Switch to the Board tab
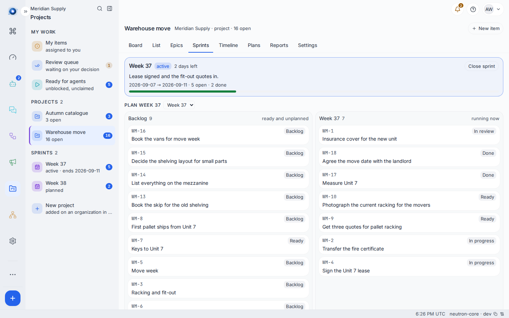509x318 pixels. (x=135, y=45)
